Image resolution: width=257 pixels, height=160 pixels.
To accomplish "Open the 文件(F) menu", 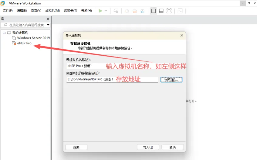I will pyautogui.click(x=8, y=11).
